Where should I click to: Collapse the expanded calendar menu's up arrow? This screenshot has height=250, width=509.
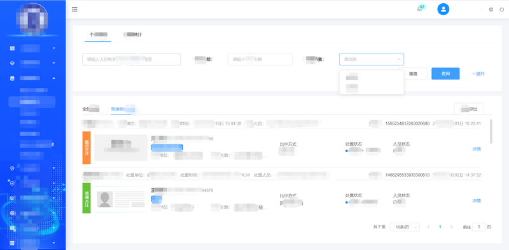point(53,78)
